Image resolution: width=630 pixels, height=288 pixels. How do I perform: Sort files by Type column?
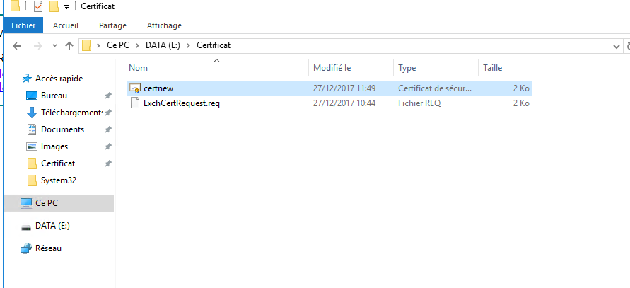click(x=436, y=67)
